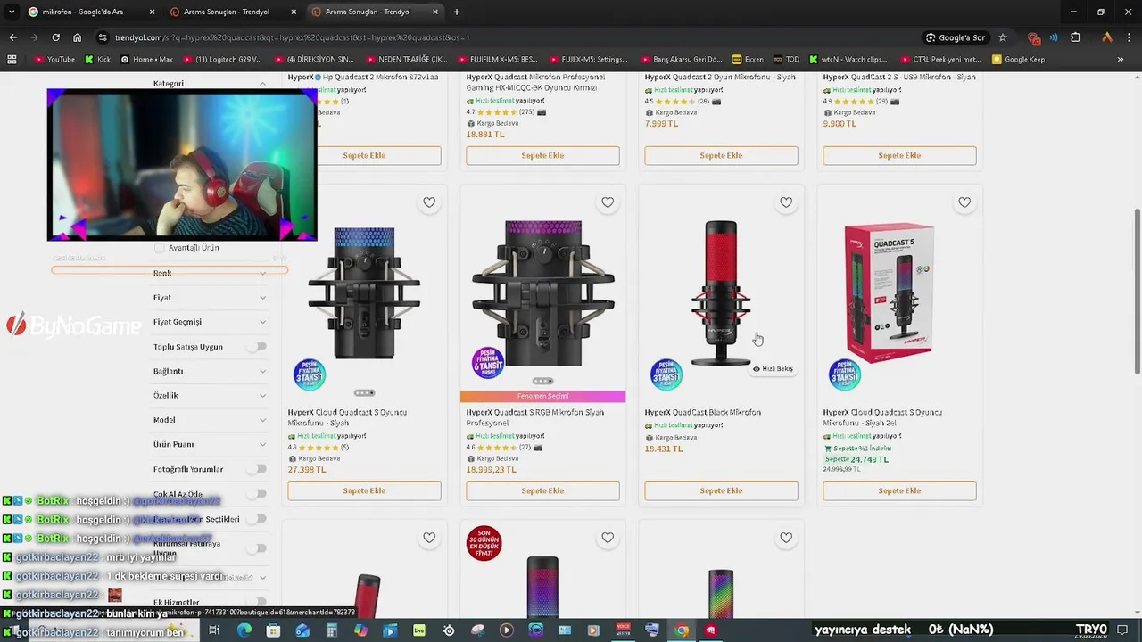
Task: Toggle the Kurumsal Faturaya Uygun switch
Action: pyautogui.click(x=259, y=547)
